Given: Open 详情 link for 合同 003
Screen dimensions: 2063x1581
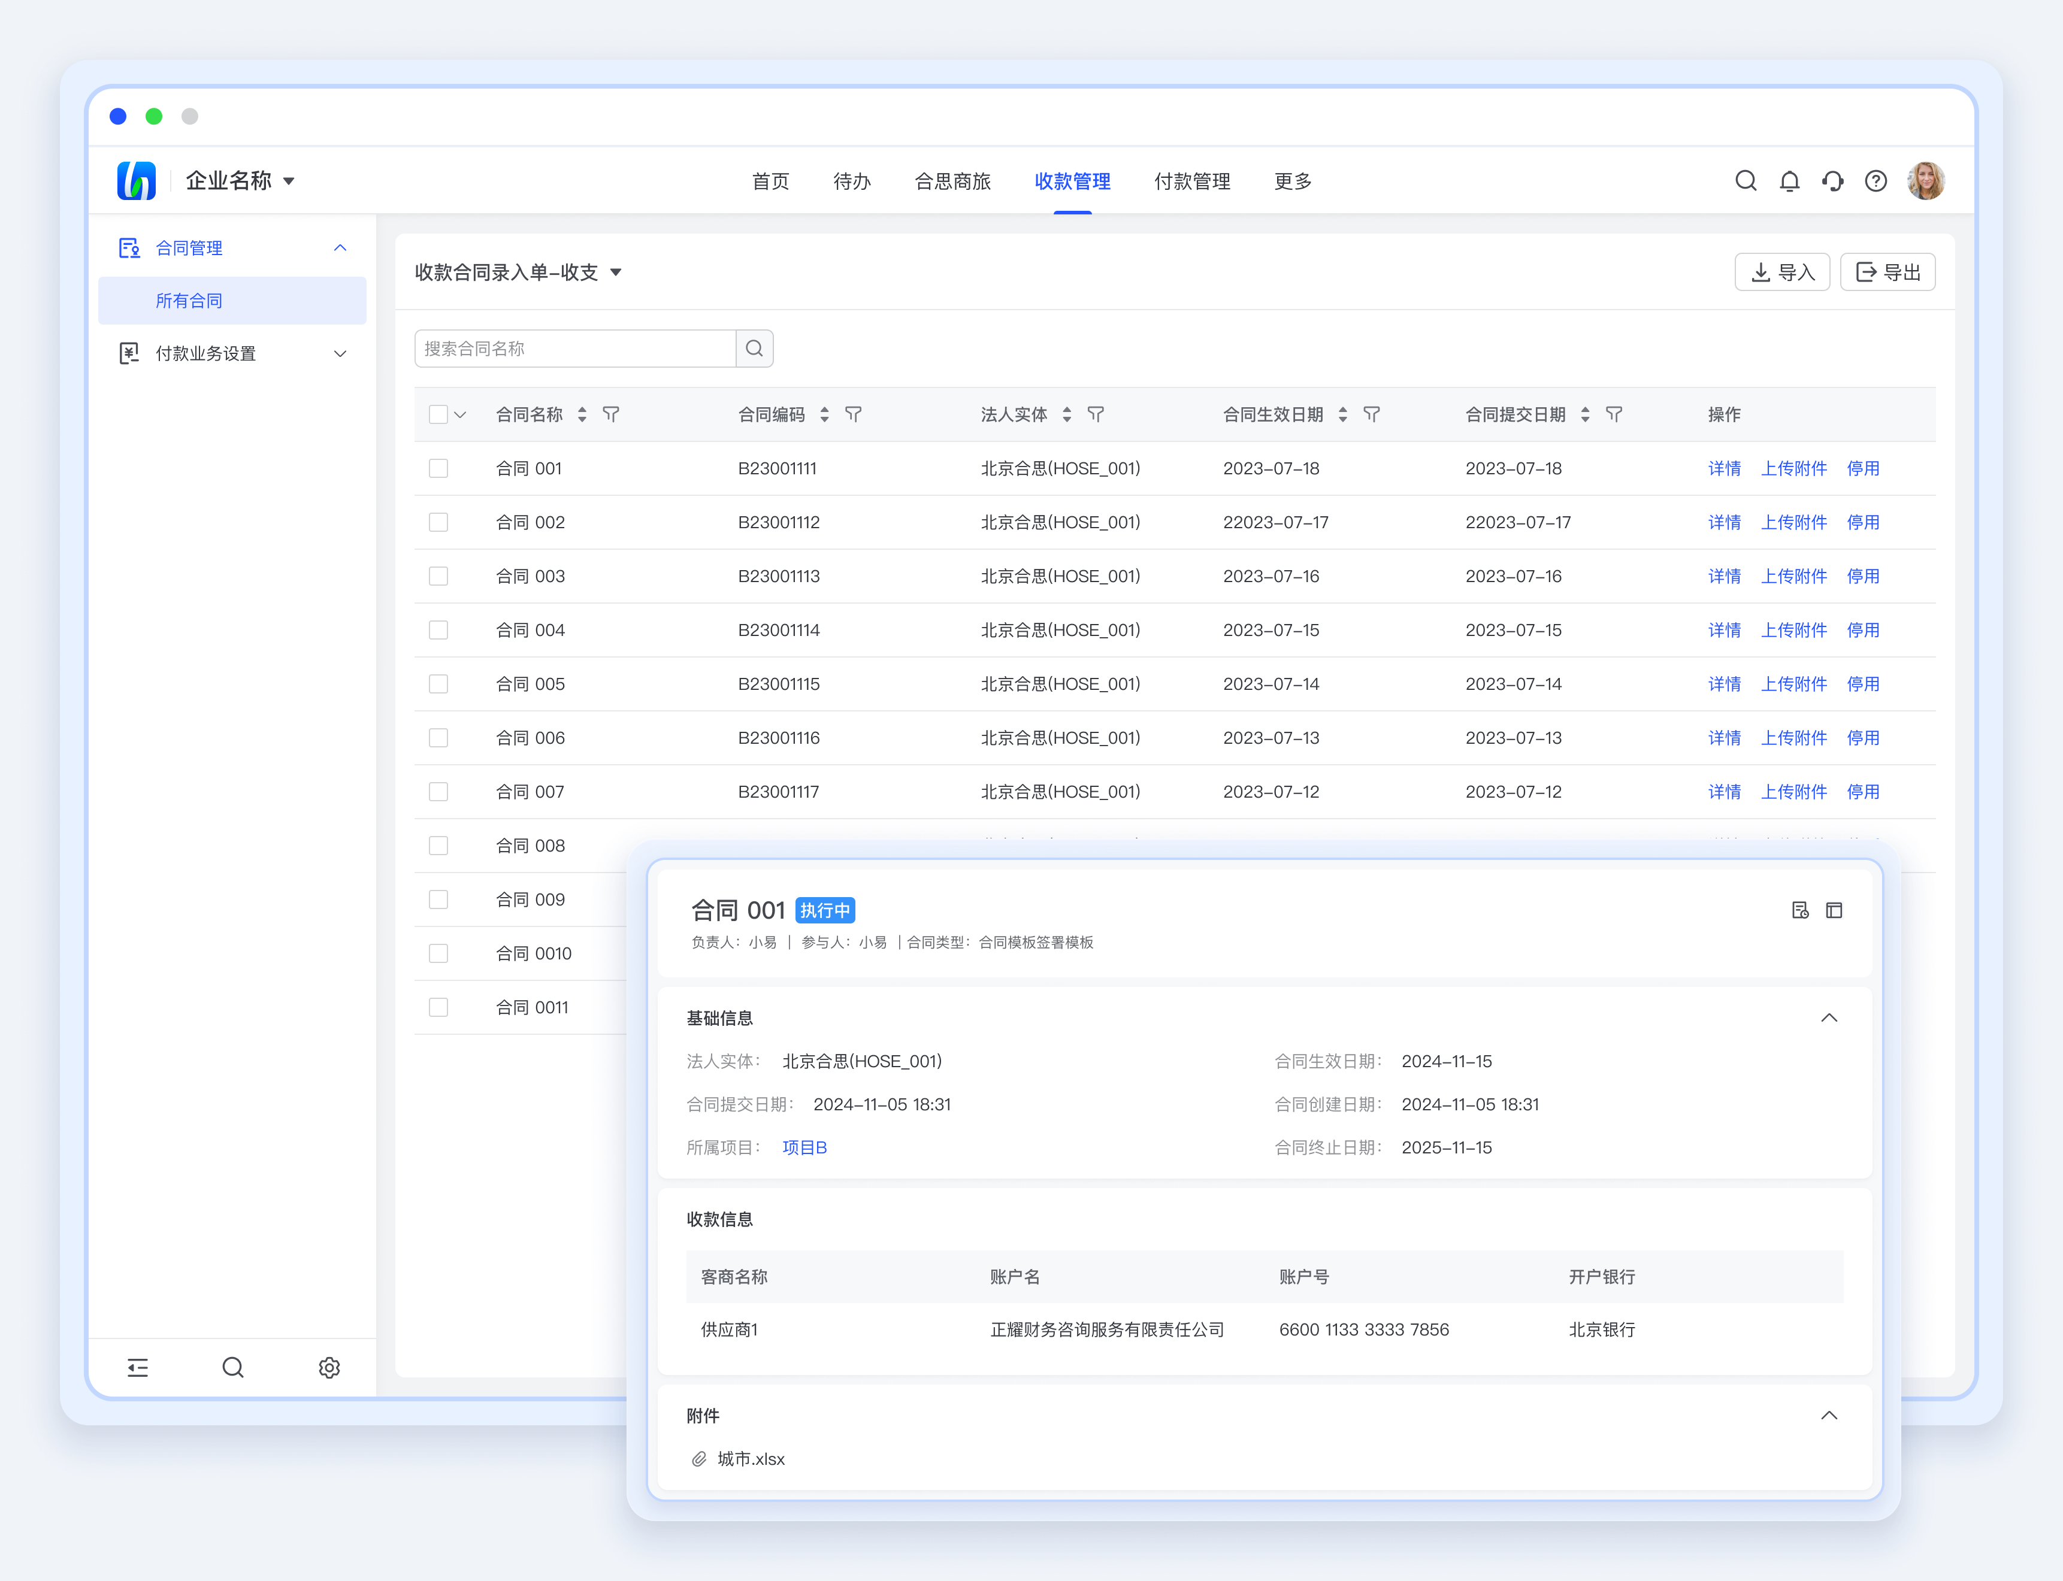Looking at the screenshot, I should point(1724,576).
